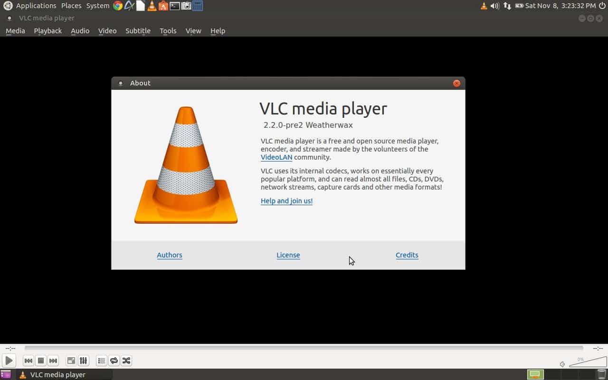The image size is (608, 380).
Task: Skip to next media track
Action: tap(53, 361)
